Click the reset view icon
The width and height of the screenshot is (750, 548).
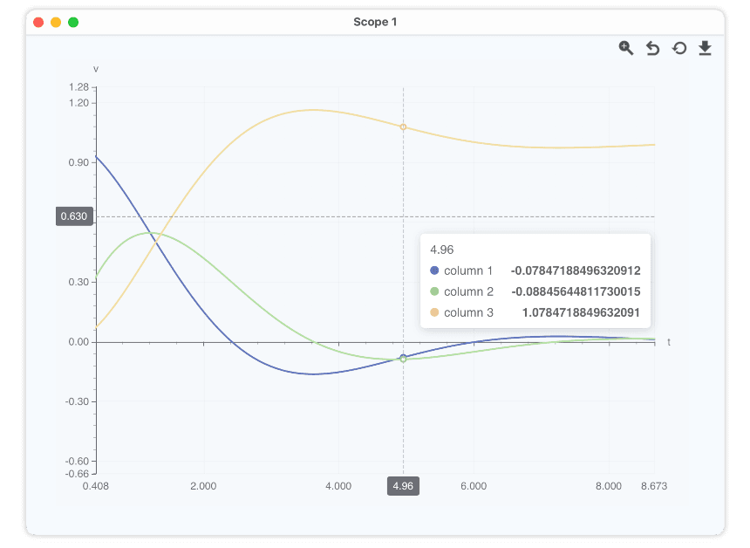pyautogui.click(x=679, y=49)
